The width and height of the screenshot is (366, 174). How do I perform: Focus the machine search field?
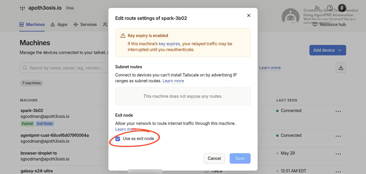click(64, 68)
